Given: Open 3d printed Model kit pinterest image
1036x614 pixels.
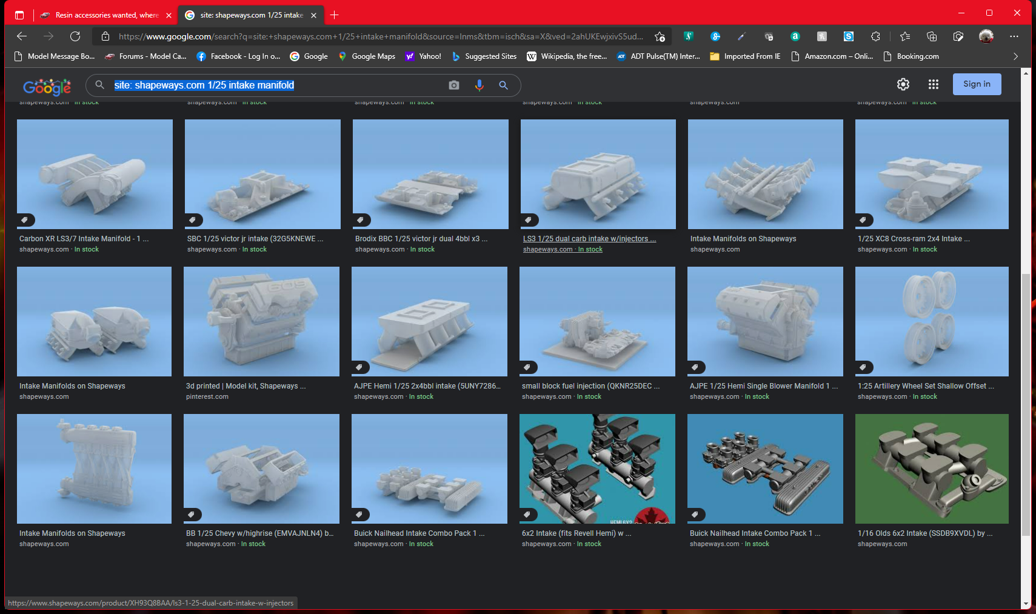Looking at the screenshot, I should coord(261,321).
